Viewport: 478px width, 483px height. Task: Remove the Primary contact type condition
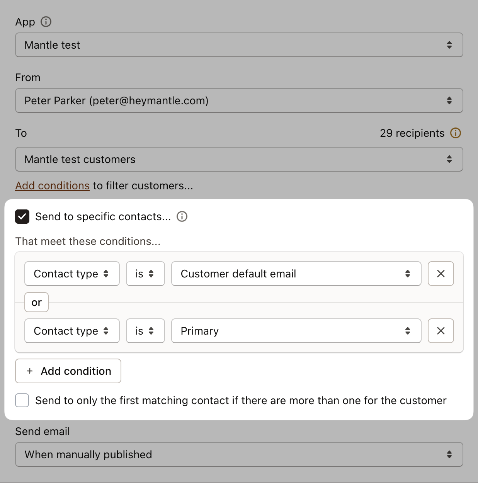point(441,331)
